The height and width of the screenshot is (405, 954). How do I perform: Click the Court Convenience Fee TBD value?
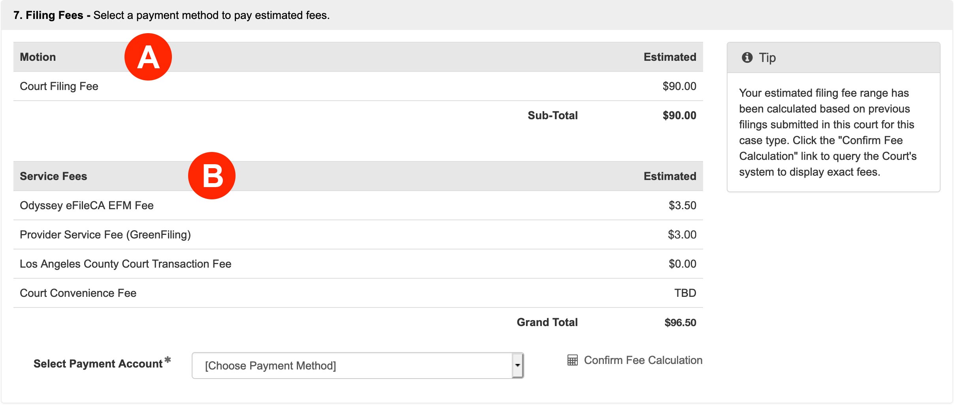coord(688,293)
